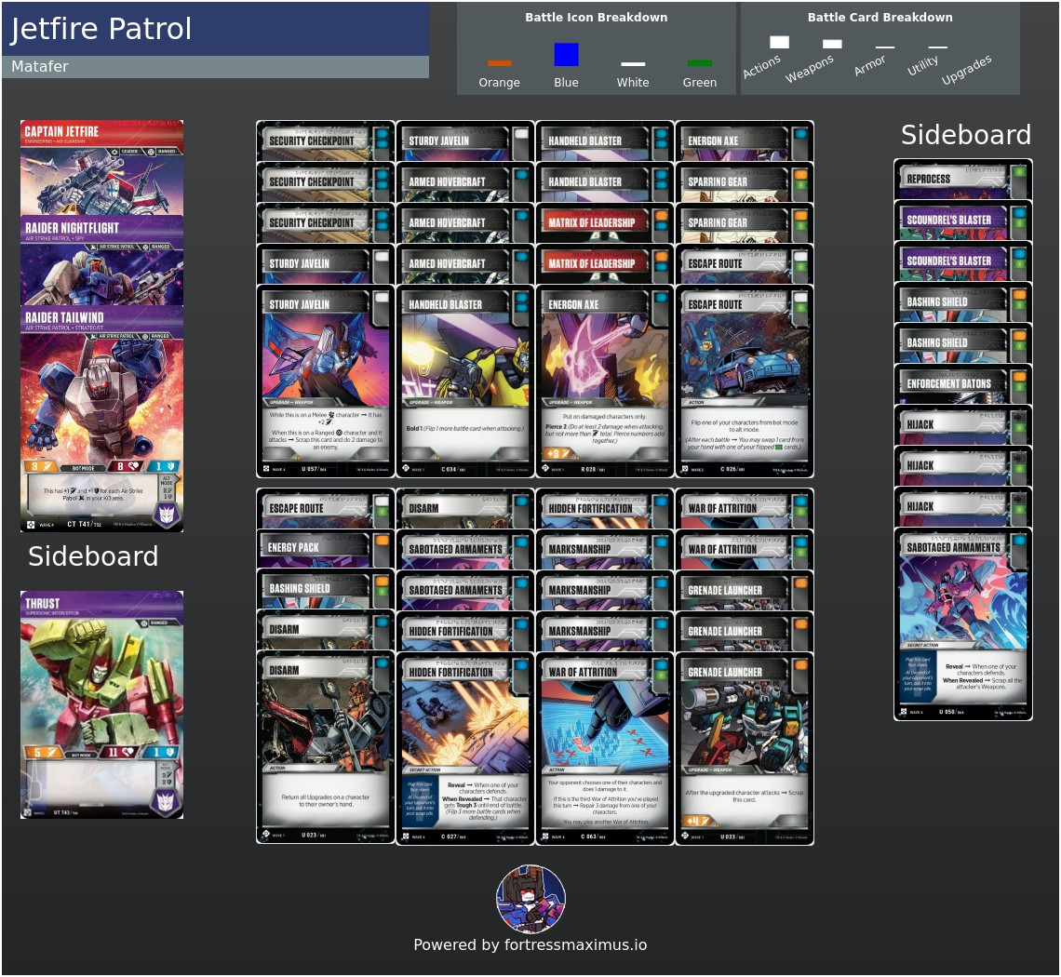Open the Raider Nightflight character card
The image size is (1061, 977).
pos(101,261)
